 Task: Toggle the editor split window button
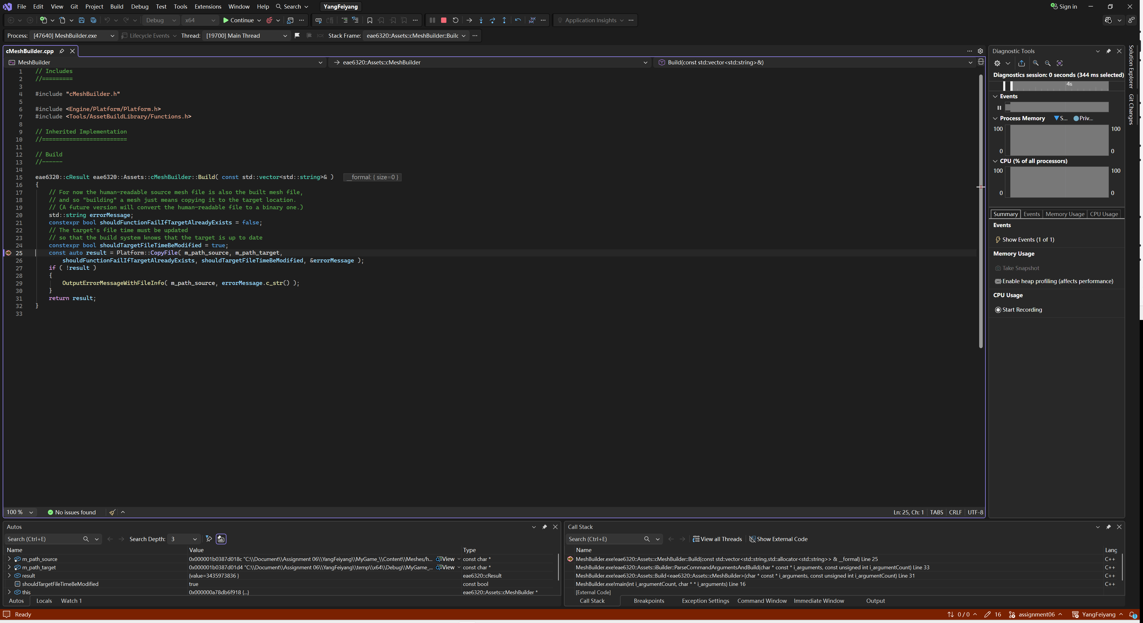tap(981, 62)
